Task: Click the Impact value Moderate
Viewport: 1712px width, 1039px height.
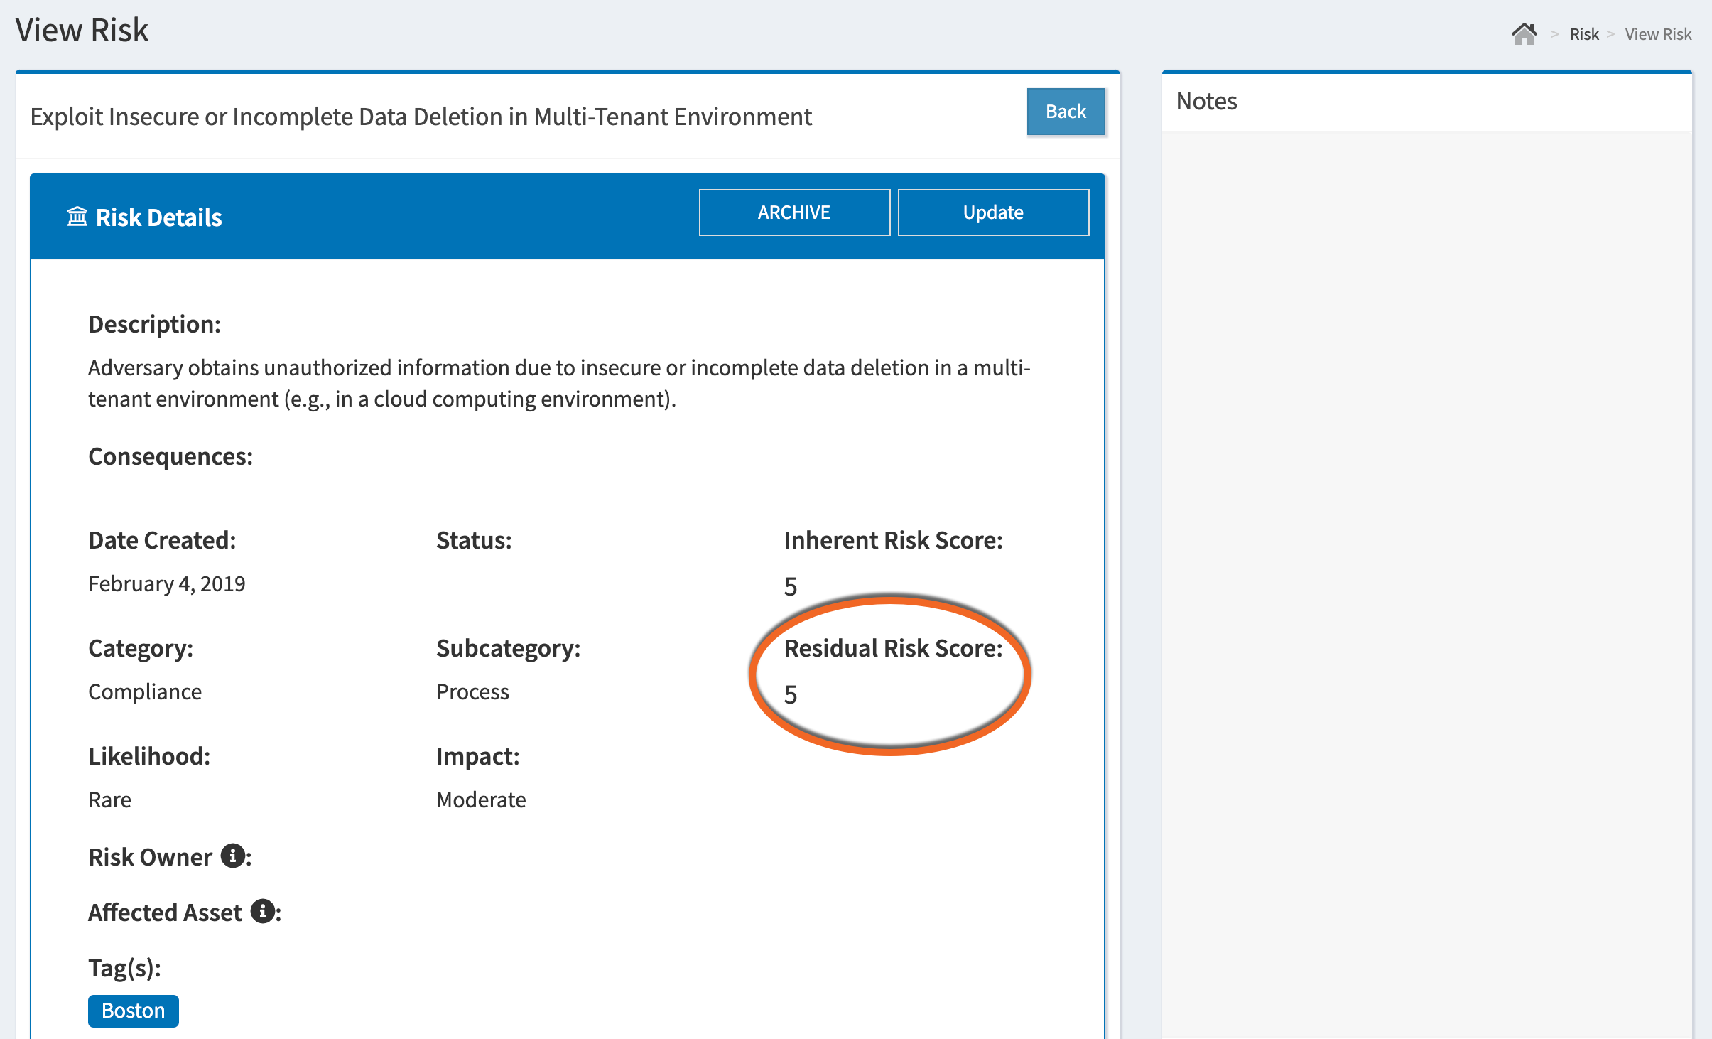Action: (480, 799)
